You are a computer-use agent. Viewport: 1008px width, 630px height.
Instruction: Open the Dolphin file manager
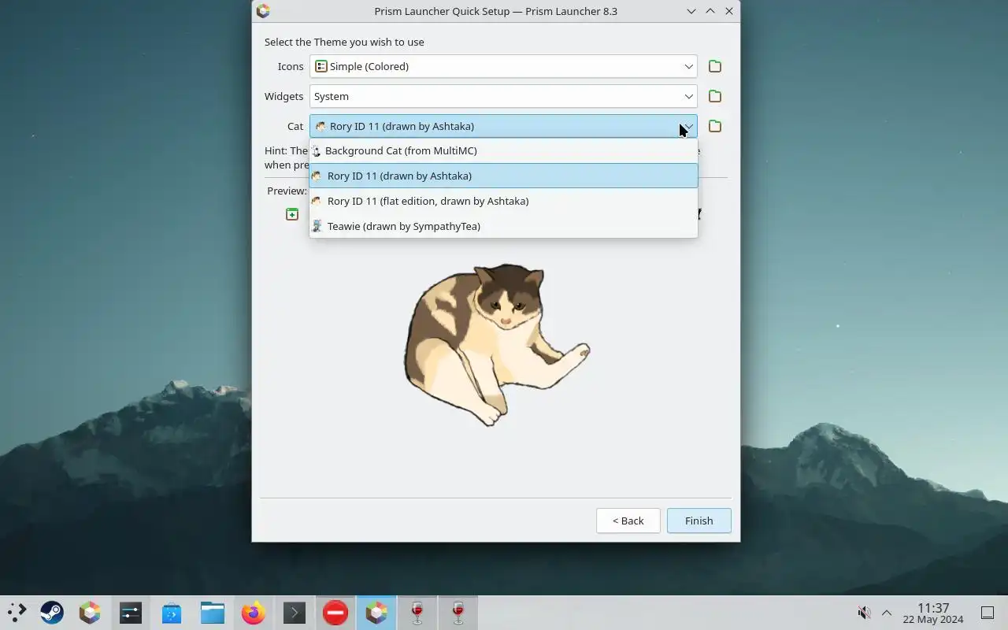coord(213,612)
